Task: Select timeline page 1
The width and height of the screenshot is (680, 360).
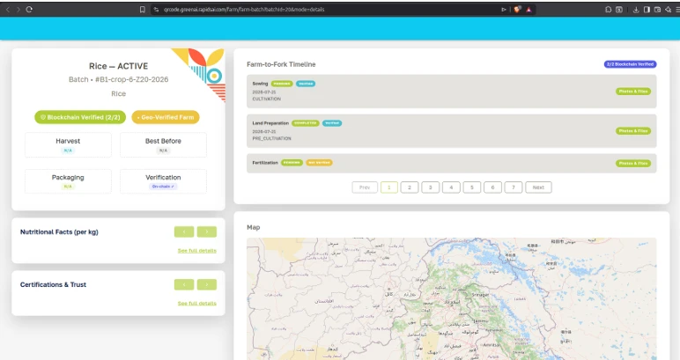Action: point(389,187)
